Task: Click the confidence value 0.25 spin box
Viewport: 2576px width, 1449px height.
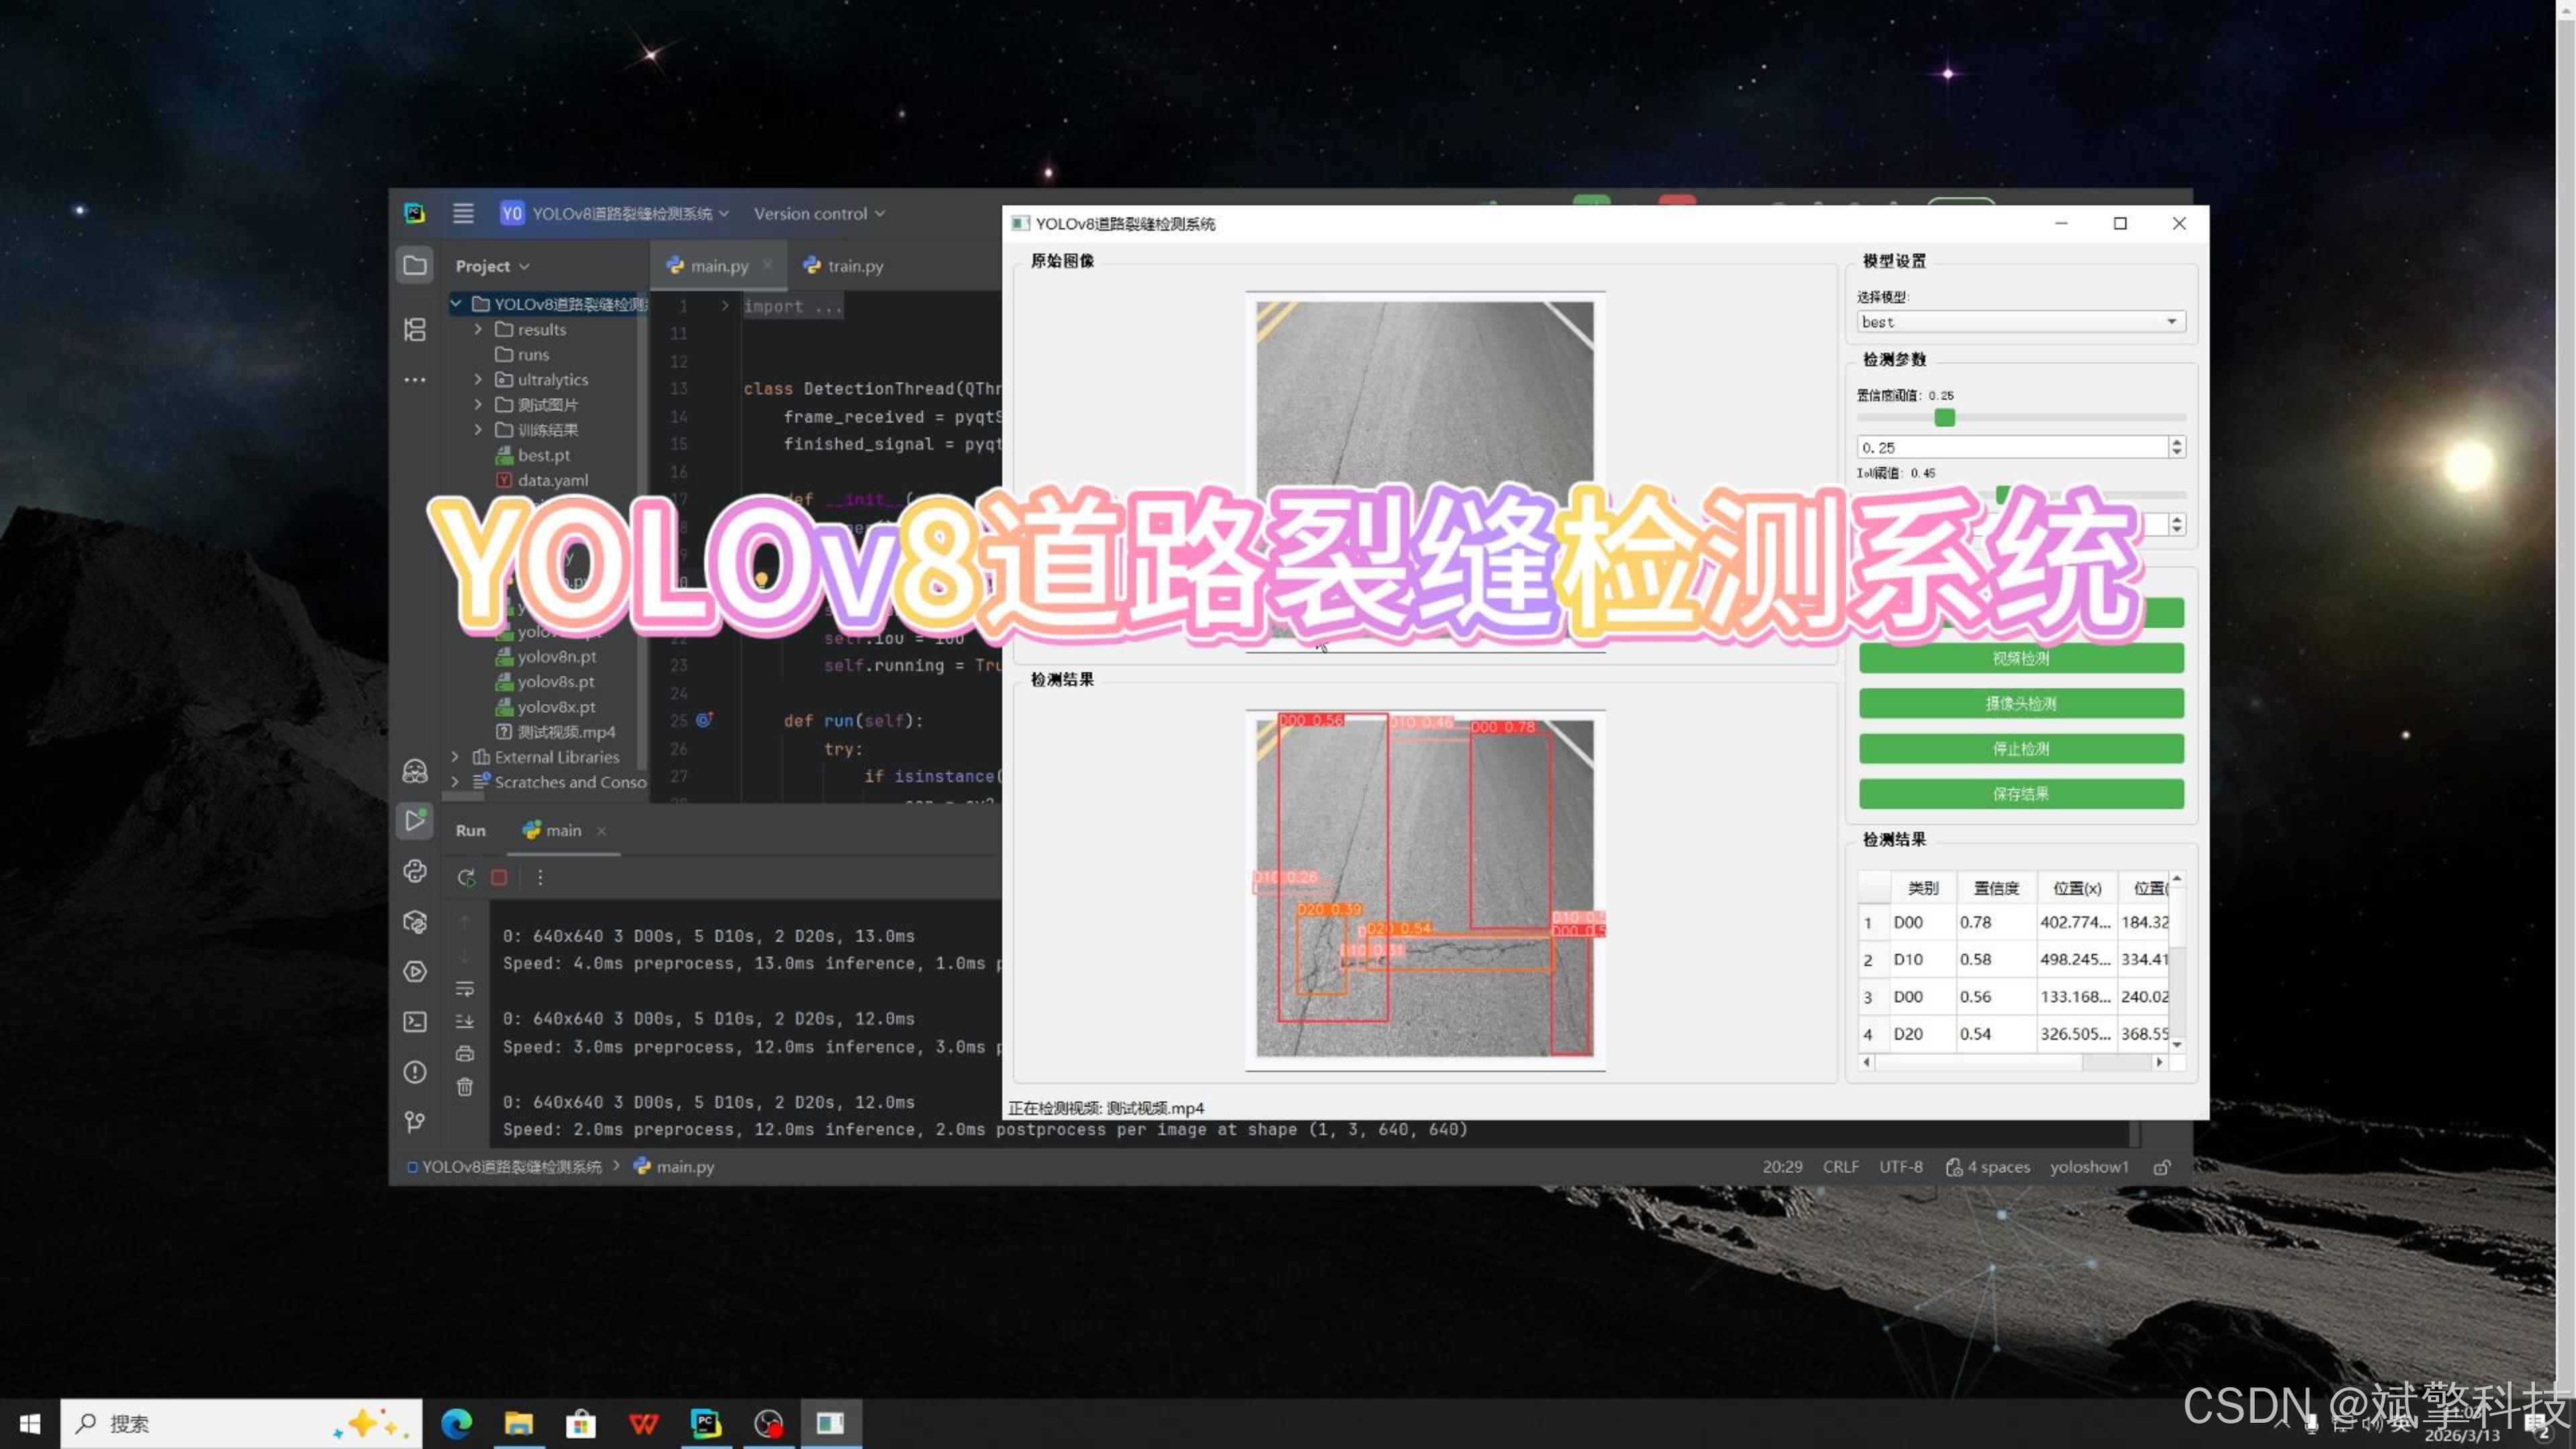Action: 2010,447
